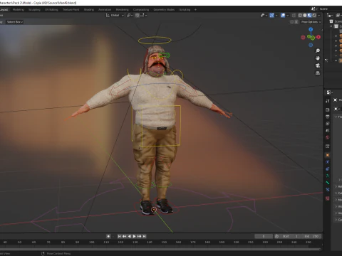Open the Tool properties tab
The width and height of the screenshot is (342, 256).
pos(328,101)
